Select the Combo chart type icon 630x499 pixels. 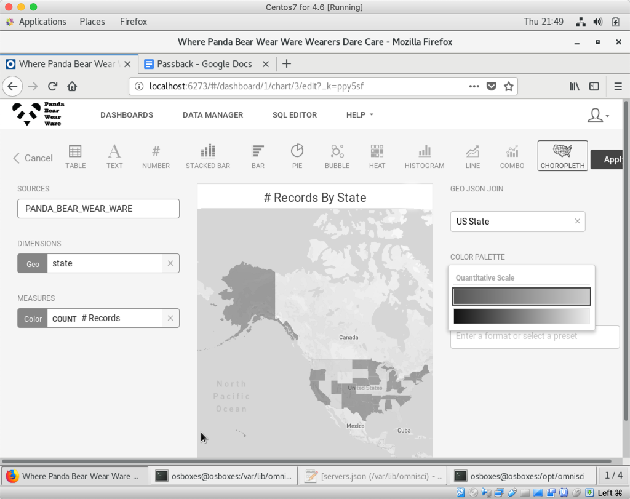[x=512, y=156]
